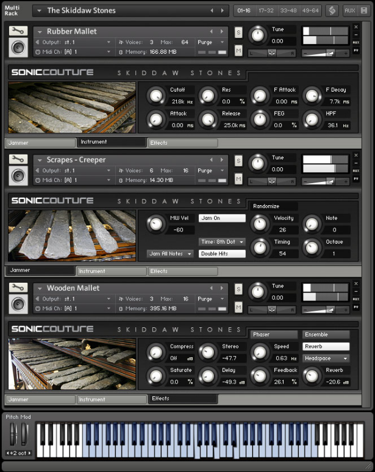Open the Wooden Mallet wrench edit icon
This screenshot has width=375, height=472.
(x=18, y=288)
